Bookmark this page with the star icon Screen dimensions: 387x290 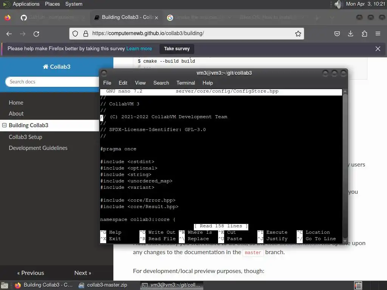298,34
